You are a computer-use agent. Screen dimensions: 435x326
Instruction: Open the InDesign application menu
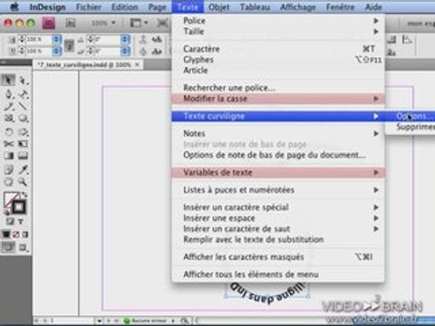(48, 7)
